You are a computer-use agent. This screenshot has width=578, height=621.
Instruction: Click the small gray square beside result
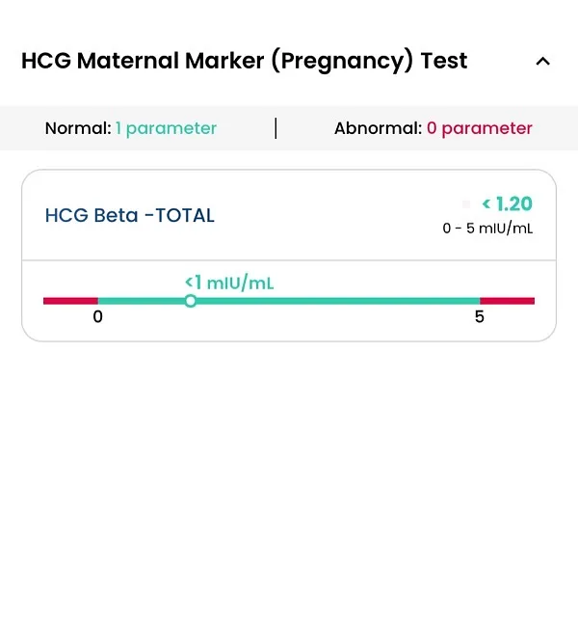coord(466,203)
